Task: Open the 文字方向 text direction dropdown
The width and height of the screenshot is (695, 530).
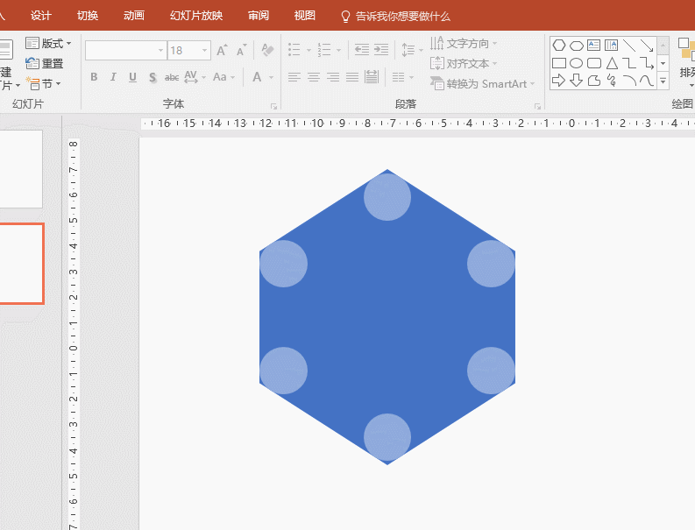Action: coord(465,43)
